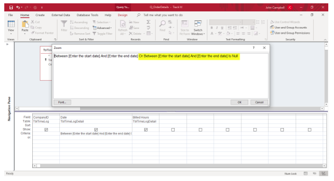
Task: Click the Filter funnel icon
Action: tap(64, 24)
